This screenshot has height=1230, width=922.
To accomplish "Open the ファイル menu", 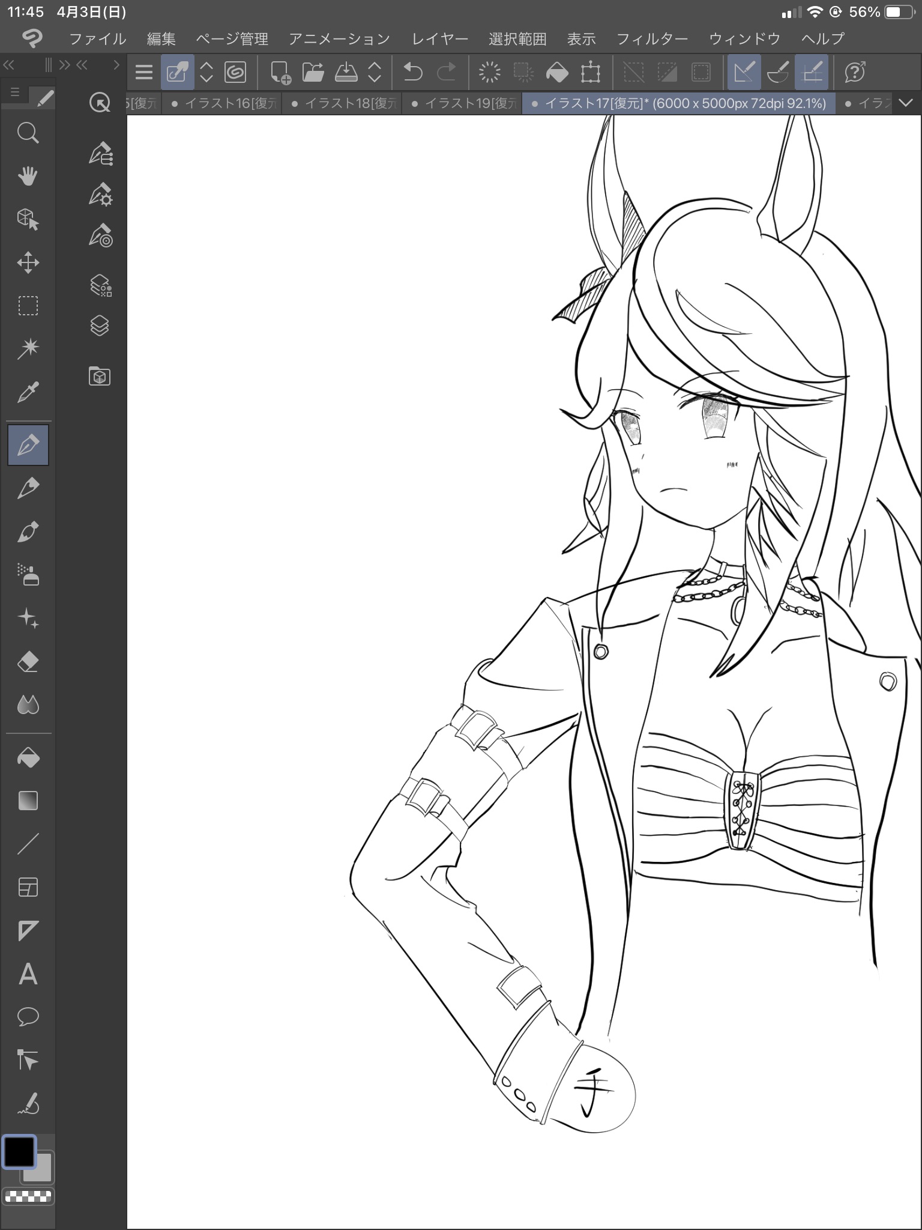I will pos(97,39).
